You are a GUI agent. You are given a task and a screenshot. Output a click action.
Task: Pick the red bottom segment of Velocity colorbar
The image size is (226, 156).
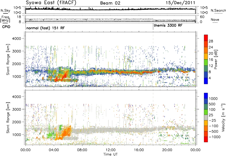point(206,139)
